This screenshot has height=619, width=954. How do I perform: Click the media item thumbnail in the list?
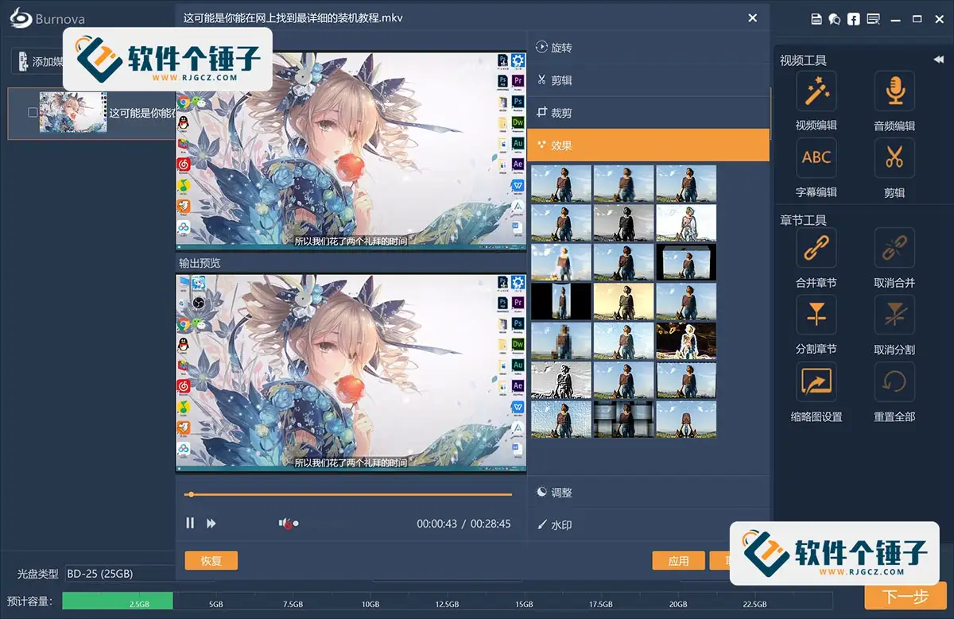point(73,113)
